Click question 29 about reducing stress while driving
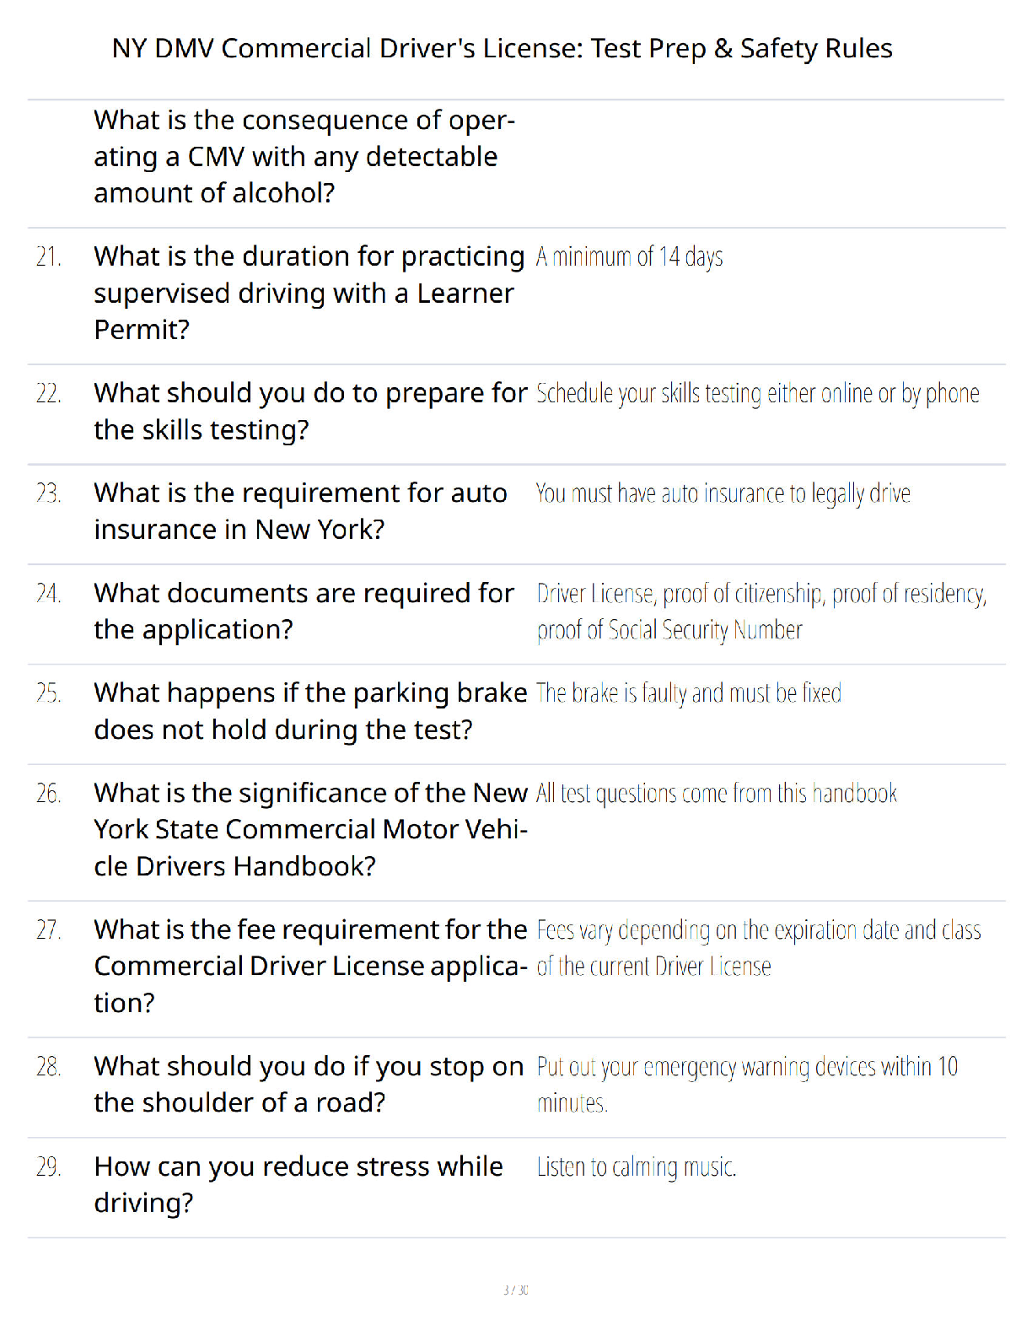The height and width of the screenshot is (1336, 1032). (299, 1184)
